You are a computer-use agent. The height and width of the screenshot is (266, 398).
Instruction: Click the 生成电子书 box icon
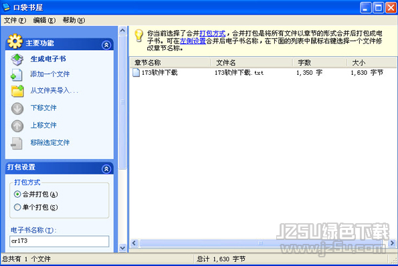pos(17,59)
